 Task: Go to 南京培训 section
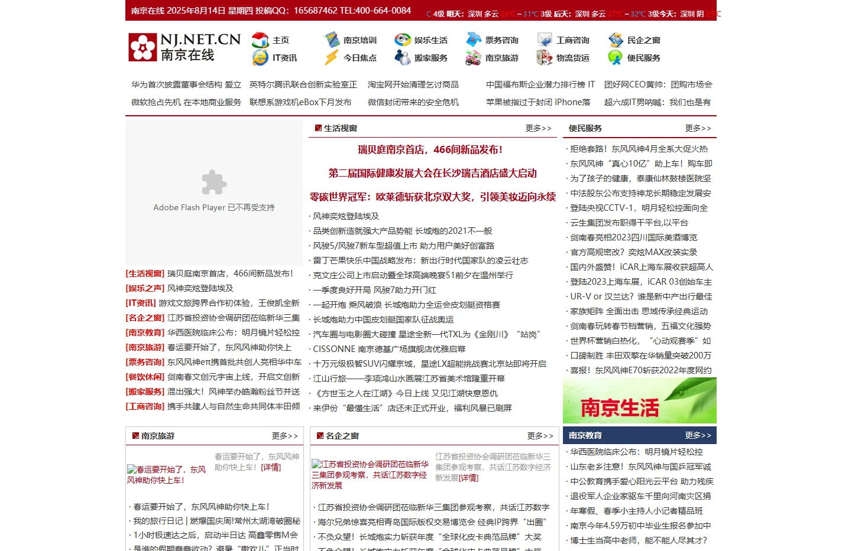click(x=360, y=40)
